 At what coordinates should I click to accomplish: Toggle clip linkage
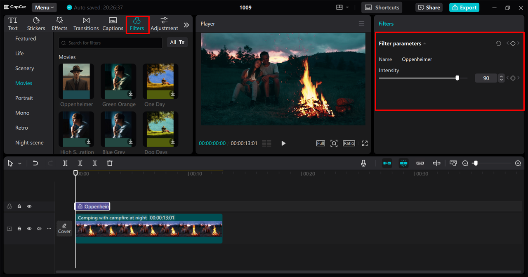pyautogui.click(x=420, y=163)
